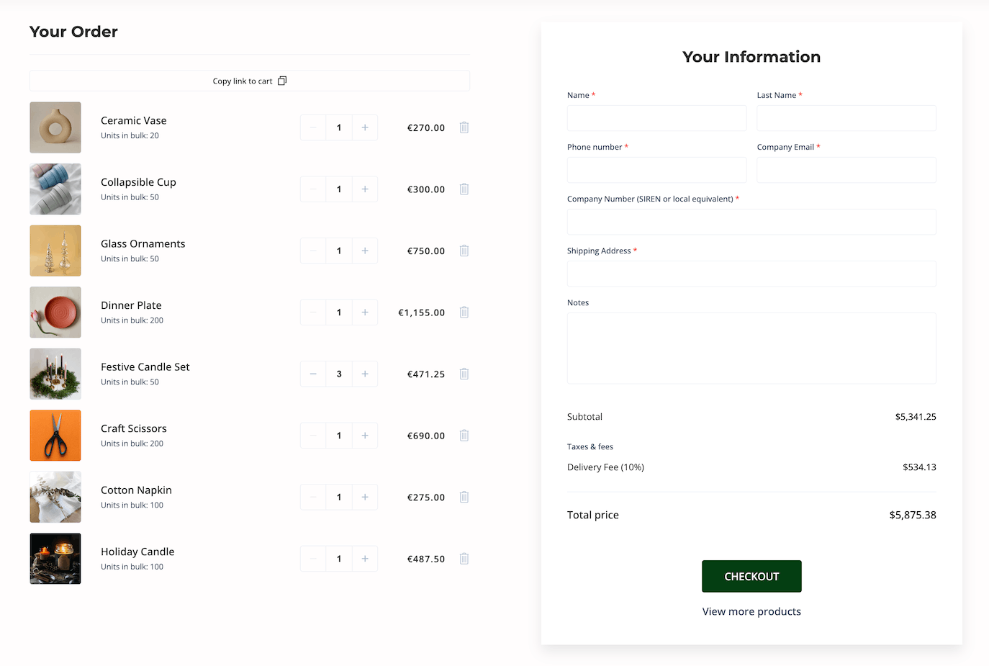Select the Festive Candle Set quantity value
Screen dimensions: 989x666
click(x=339, y=374)
